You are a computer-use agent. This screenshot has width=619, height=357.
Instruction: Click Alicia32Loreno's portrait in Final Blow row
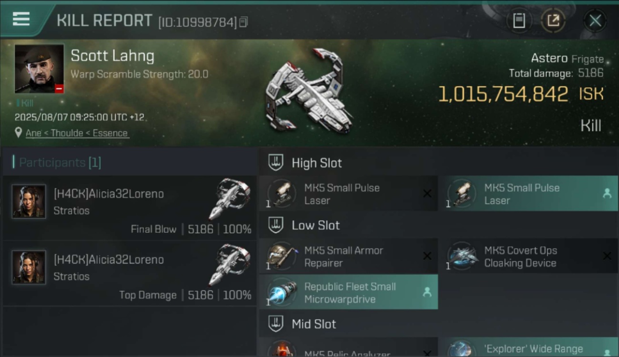[29, 202]
